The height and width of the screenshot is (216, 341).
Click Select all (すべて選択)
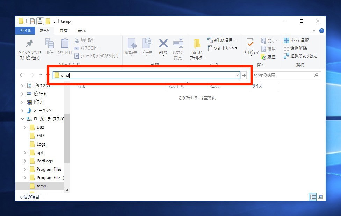pos(296,40)
